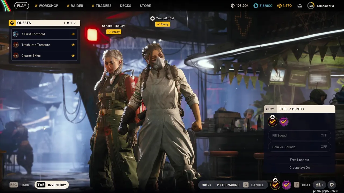Click Trash Into Treasure tracking marker
Screen dimensions: 344x193
click(x=73, y=45)
